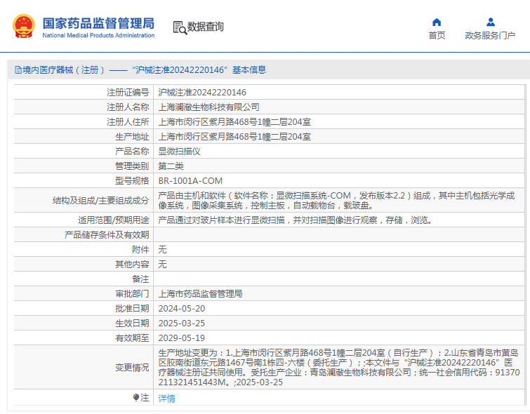The height and width of the screenshot is (414, 530).
Task: Click the document icon before 境内医疗器械
Action: click(18, 70)
